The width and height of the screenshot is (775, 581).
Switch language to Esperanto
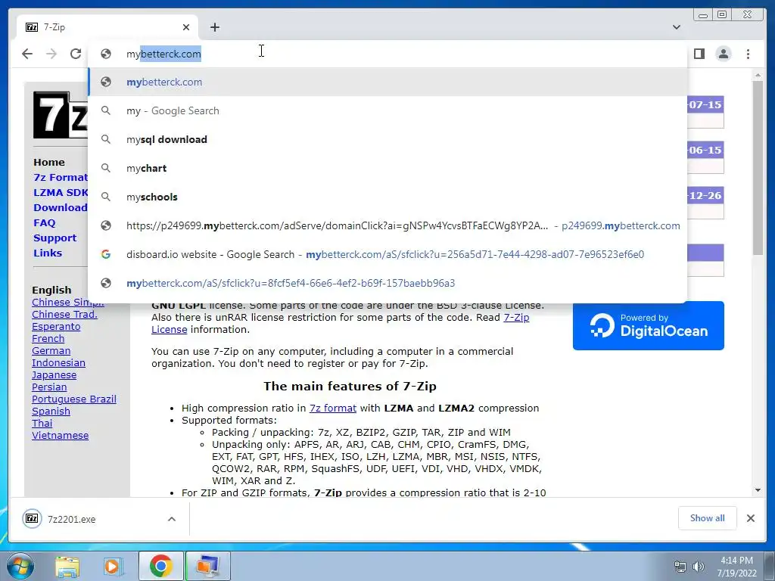tap(56, 327)
